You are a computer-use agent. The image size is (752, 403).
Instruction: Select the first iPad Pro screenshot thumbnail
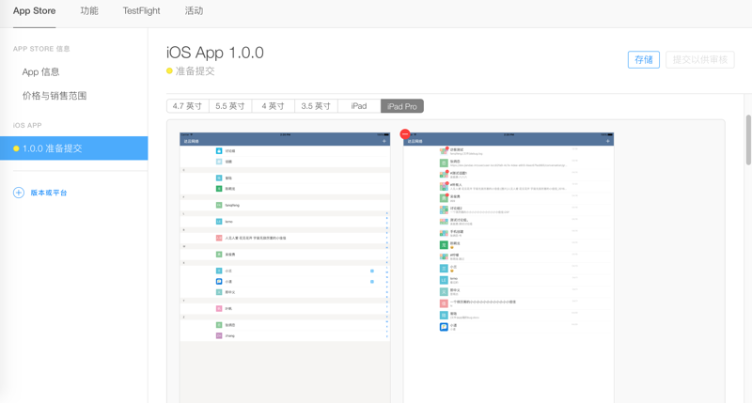(285, 268)
